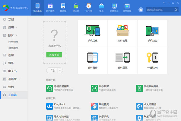Click the search magnifier icon
The image size is (181, 121).
click(x=176, y=10)
